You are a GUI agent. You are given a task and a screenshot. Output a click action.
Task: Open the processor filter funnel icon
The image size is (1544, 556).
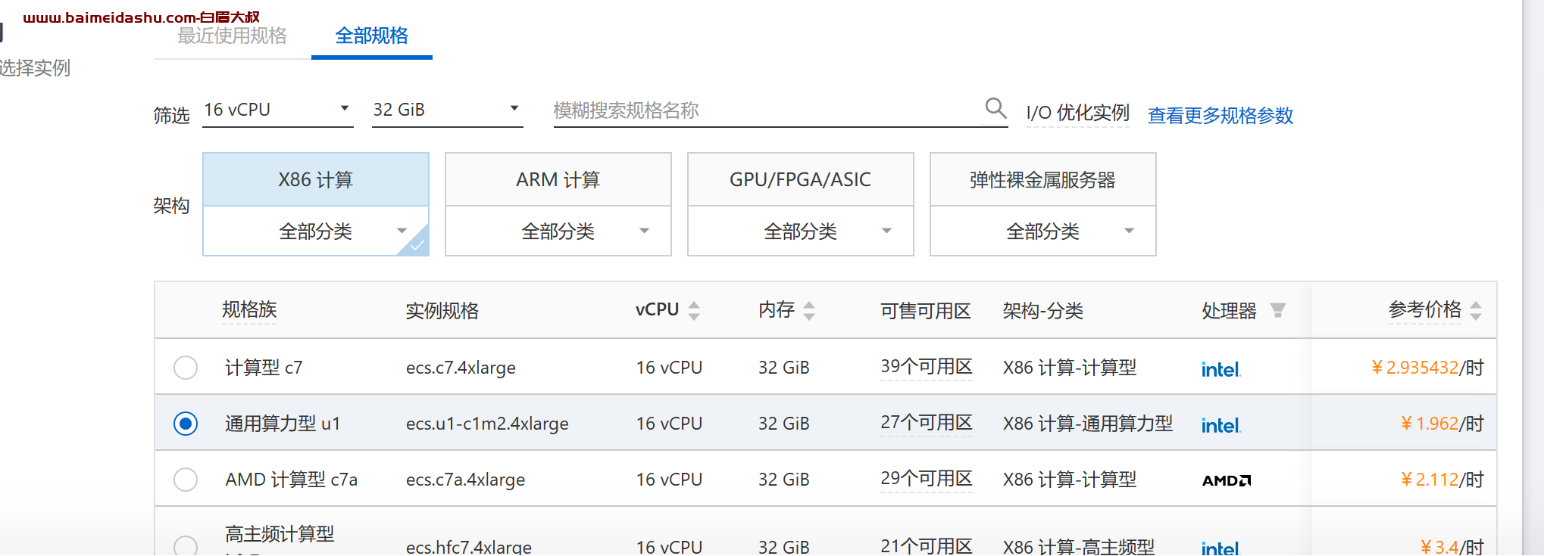point(1278,310)
